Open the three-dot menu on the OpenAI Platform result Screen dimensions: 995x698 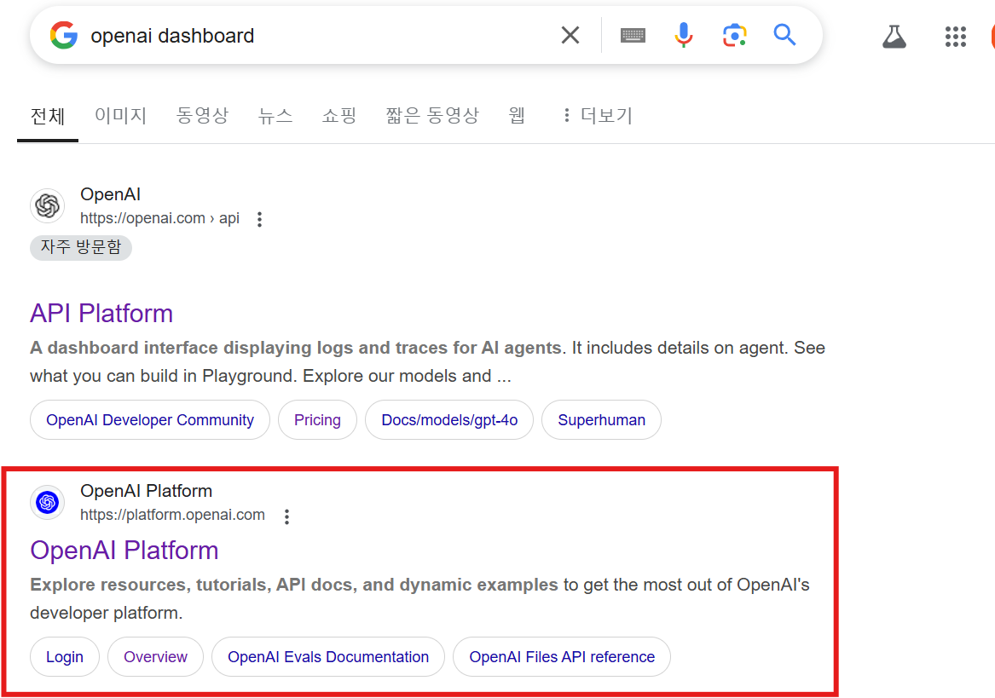tap(287, 516)
